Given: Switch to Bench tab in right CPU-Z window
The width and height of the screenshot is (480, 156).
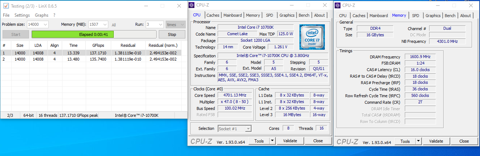Looking at the screenshot, I should click(x=450, y=16).
